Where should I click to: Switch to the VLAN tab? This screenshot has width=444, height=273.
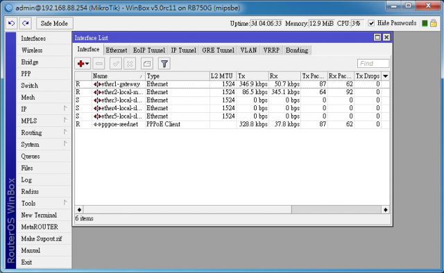(248, 51)
